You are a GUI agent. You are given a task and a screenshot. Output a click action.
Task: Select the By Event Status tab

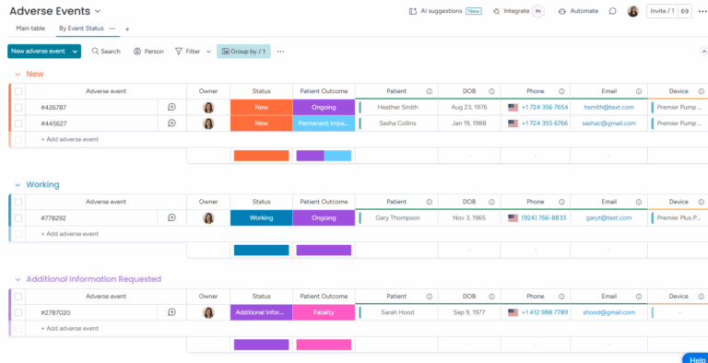(x=81, y=28)
